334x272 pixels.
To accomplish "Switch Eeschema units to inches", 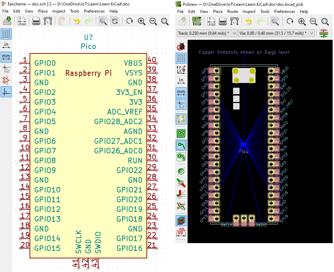I will point(6,45).
